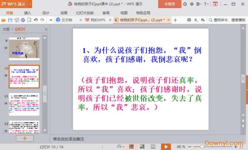This screenshot has width=248, height=150.
Task: Click the WPS 演示 application button
Action: coord(13,4)
